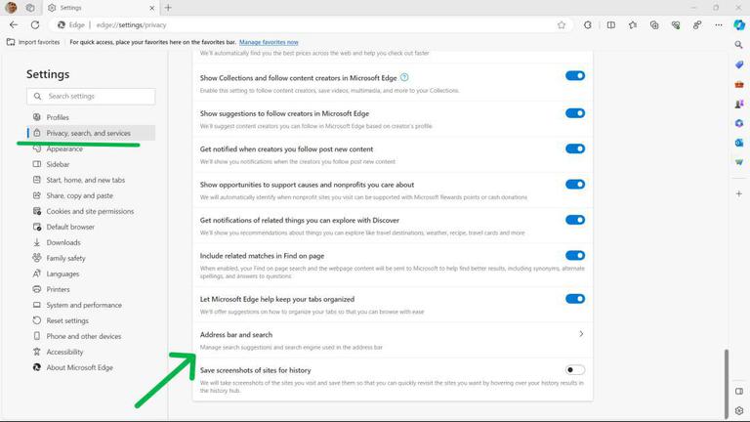The width and height of the screenshot is (750, 422).
Task: Click Import favorites icon on favorites bar
Action: pos(11,42)
